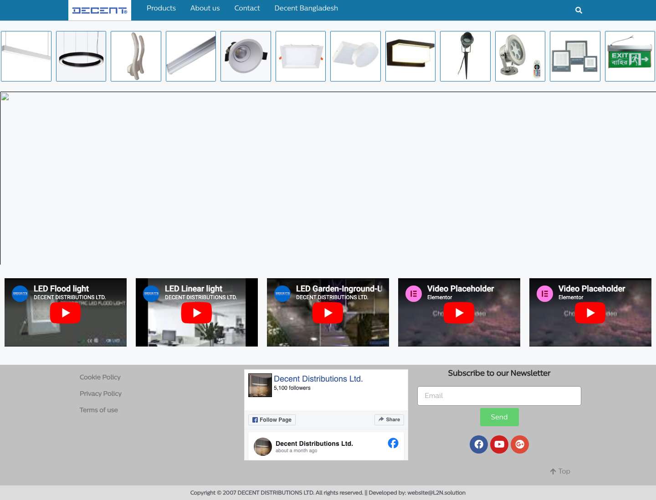
Task: Click the Share button in Facebook widget
Action: 389,420
